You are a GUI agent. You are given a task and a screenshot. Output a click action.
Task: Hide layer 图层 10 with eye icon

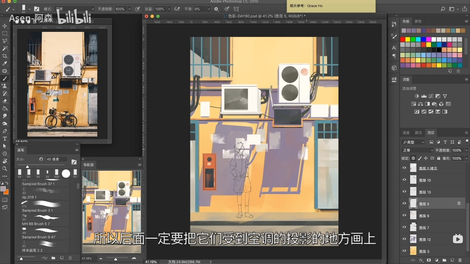coord(404,180)
